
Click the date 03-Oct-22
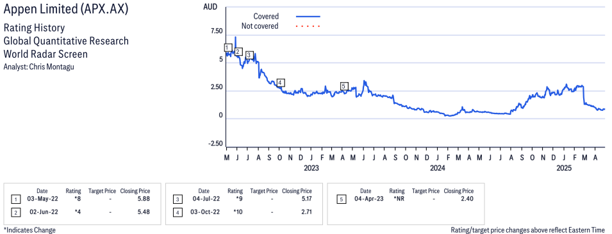click(204, 212)
